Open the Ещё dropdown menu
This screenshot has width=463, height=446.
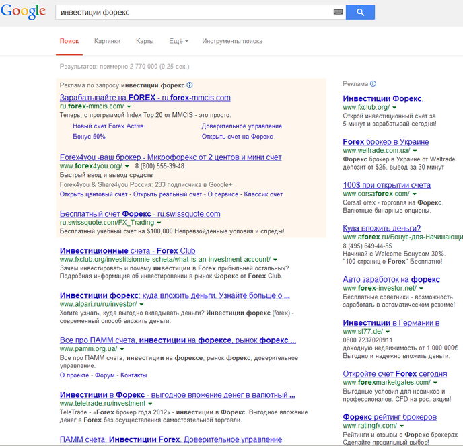pos(178,41)
